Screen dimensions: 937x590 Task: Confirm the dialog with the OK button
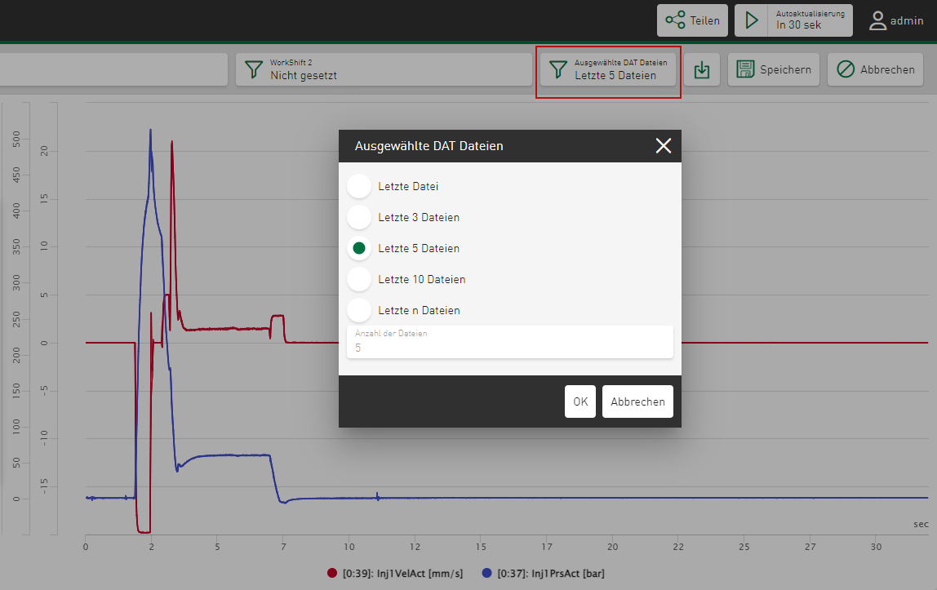580,401
